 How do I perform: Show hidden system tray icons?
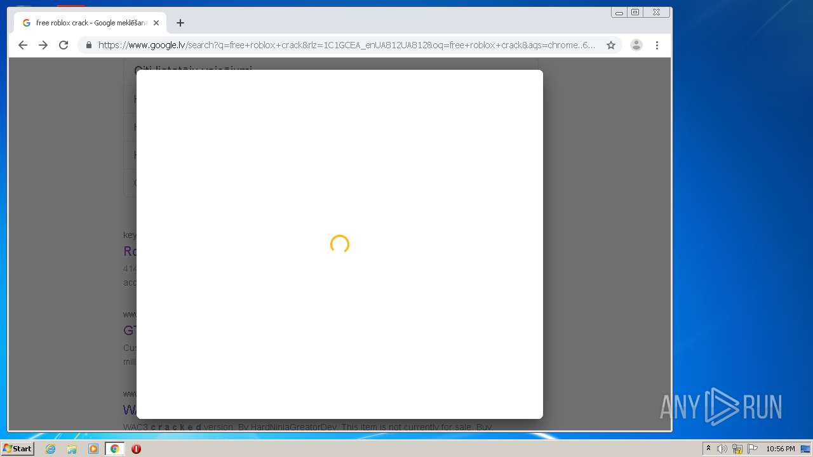[708, 449]
